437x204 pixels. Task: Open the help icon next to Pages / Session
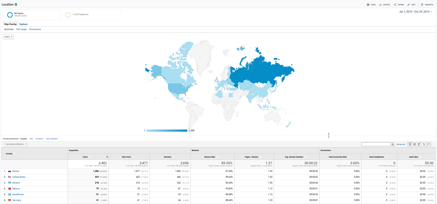(x=260, y=157)
